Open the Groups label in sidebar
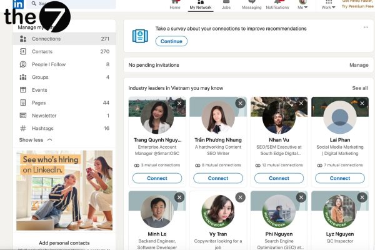375x250 pixels. (40, 77)
